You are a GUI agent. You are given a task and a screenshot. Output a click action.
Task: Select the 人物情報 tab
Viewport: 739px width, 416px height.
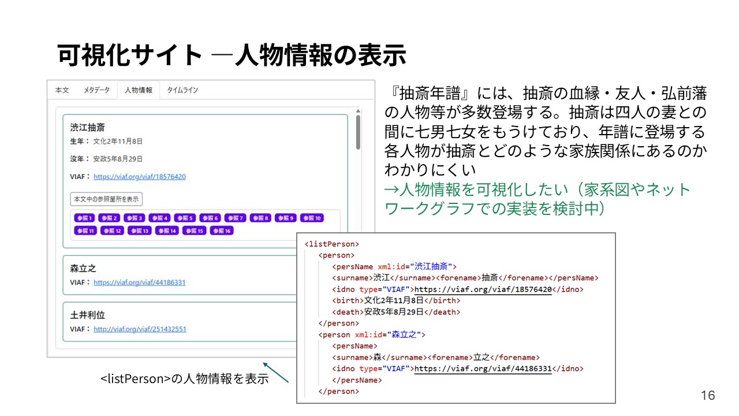coord(139,90)
